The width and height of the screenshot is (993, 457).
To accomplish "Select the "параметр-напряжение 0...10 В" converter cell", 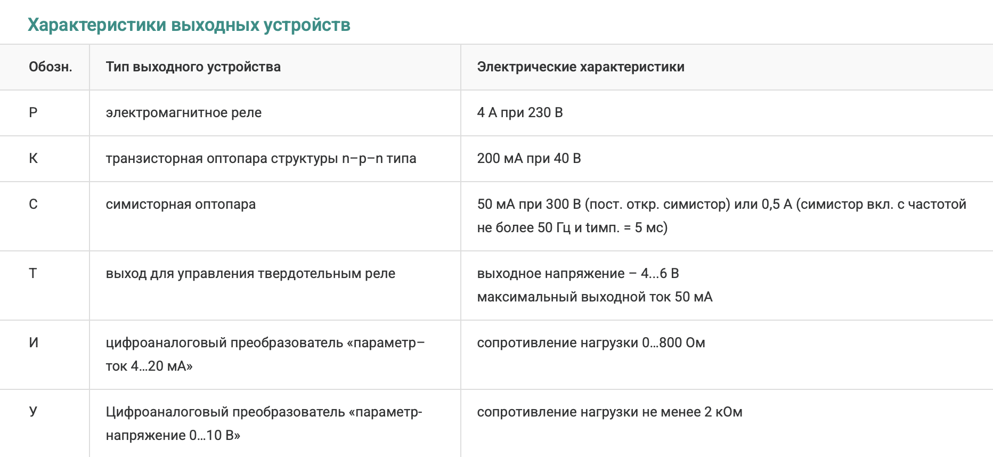I will [x=264, y=423].
